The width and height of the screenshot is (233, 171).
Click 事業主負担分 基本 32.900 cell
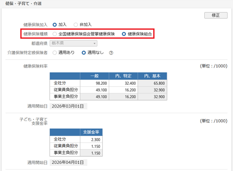[152, 97]
